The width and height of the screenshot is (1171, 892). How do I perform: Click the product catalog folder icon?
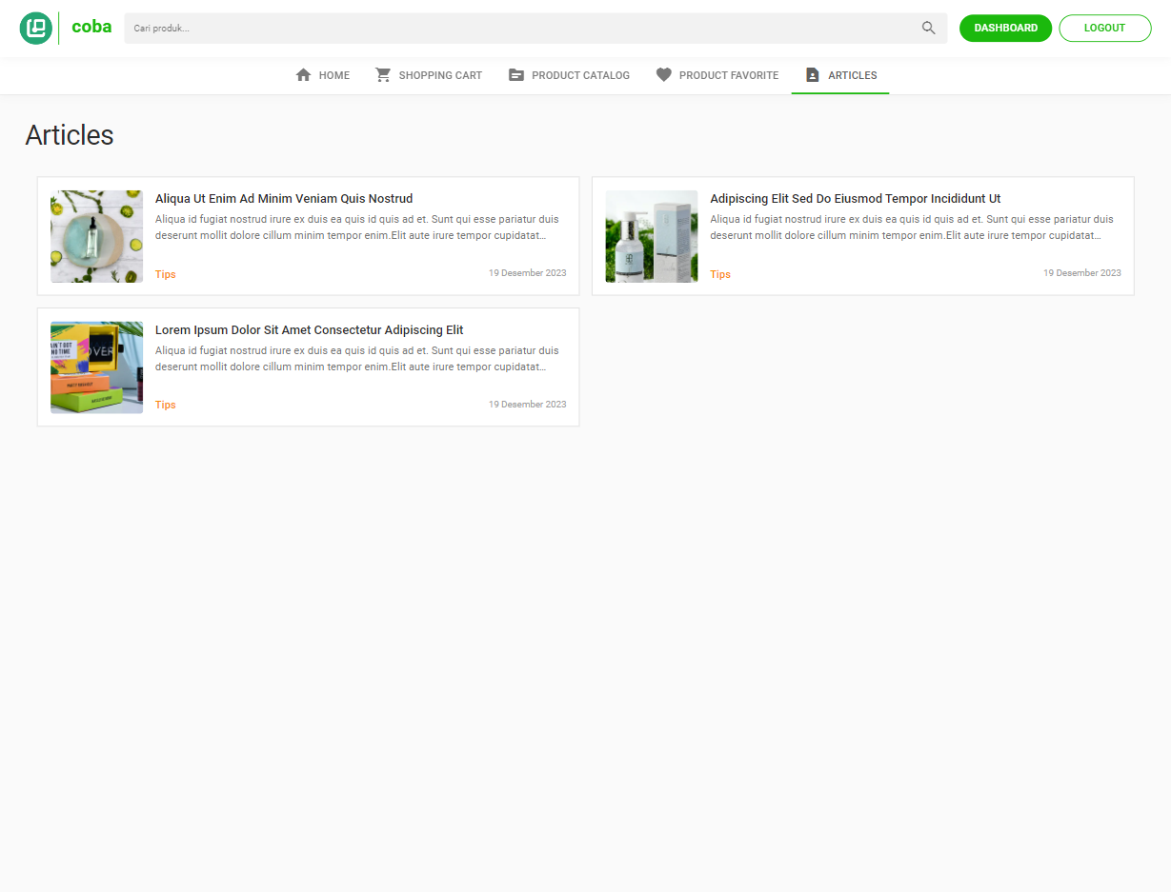click(516, 75)
